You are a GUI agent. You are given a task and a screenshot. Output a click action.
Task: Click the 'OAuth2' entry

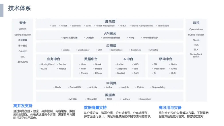(23, 51)
